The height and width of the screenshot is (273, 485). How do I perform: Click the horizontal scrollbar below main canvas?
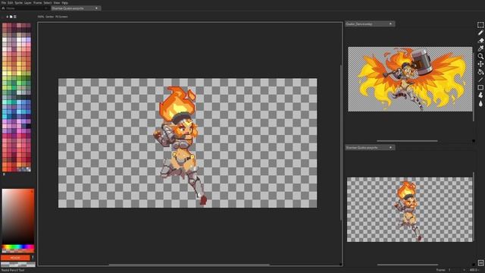[x=189, y=265]
